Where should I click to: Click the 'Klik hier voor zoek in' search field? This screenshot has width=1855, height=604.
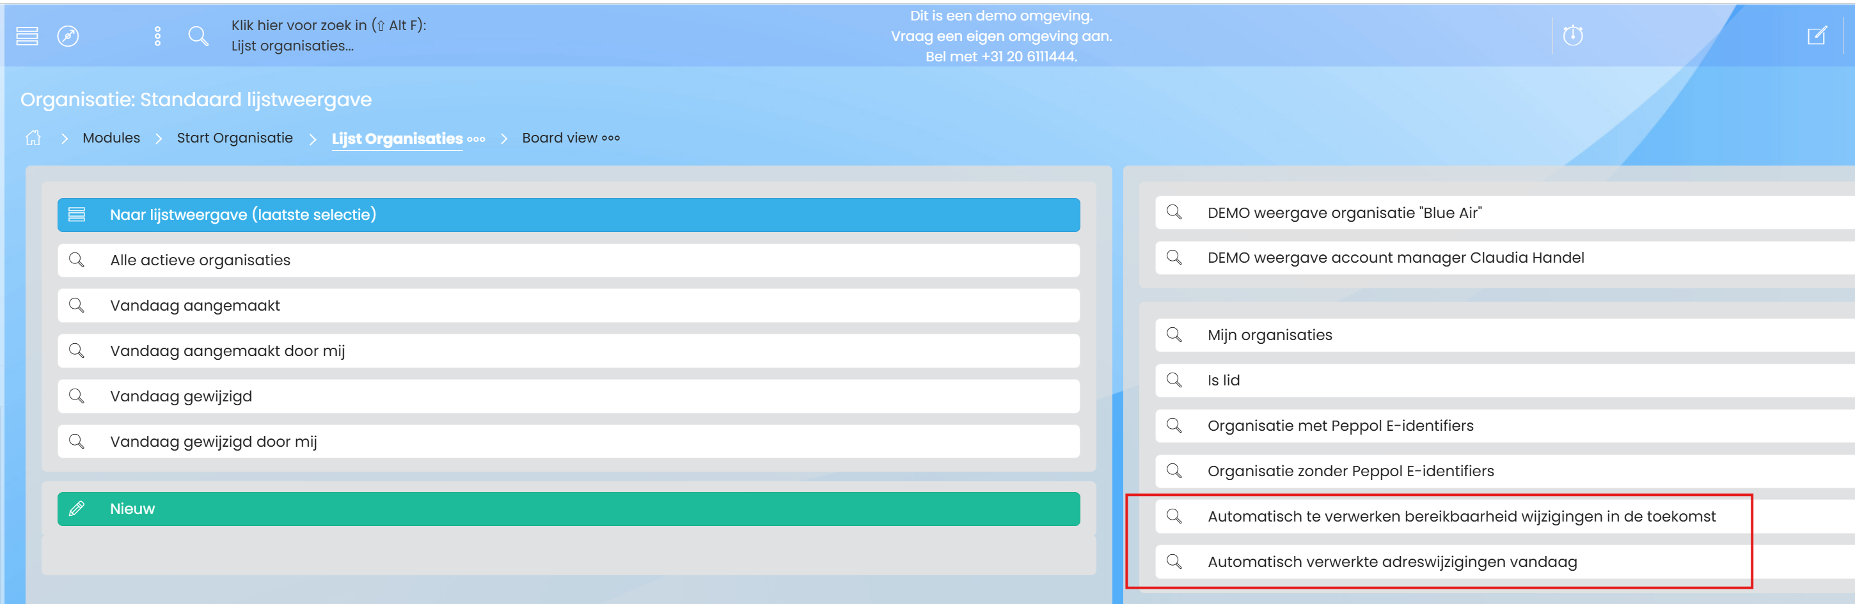pyautogui.click(x=328, y=35)
